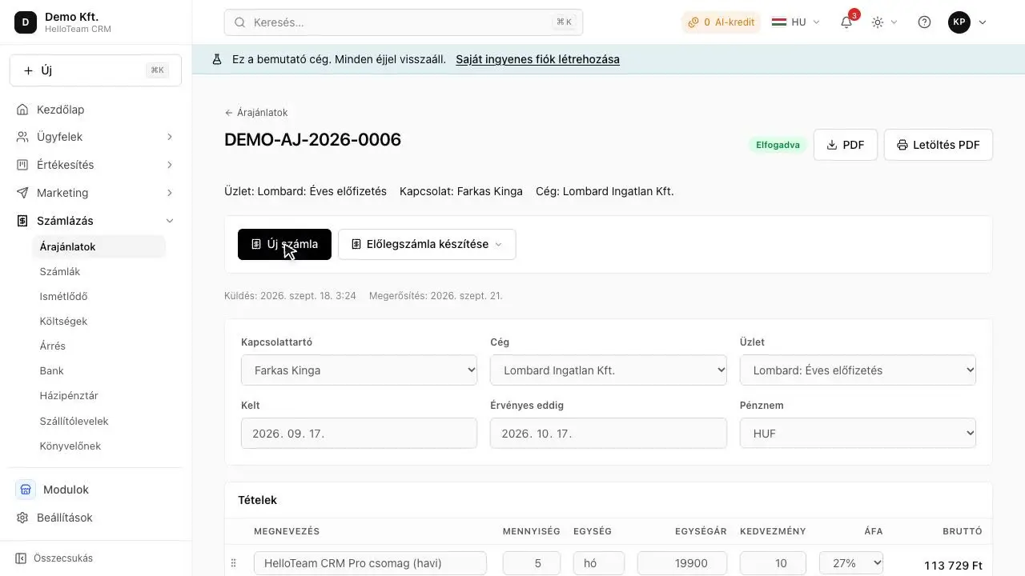Click the magnifier icon in the search box
The image size is (1025, 576).
(x=239, y=22)
